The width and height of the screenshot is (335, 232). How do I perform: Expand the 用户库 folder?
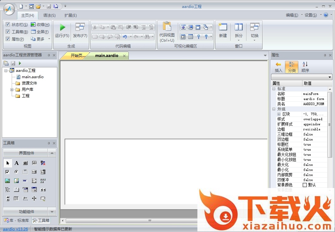click(12, 90)
